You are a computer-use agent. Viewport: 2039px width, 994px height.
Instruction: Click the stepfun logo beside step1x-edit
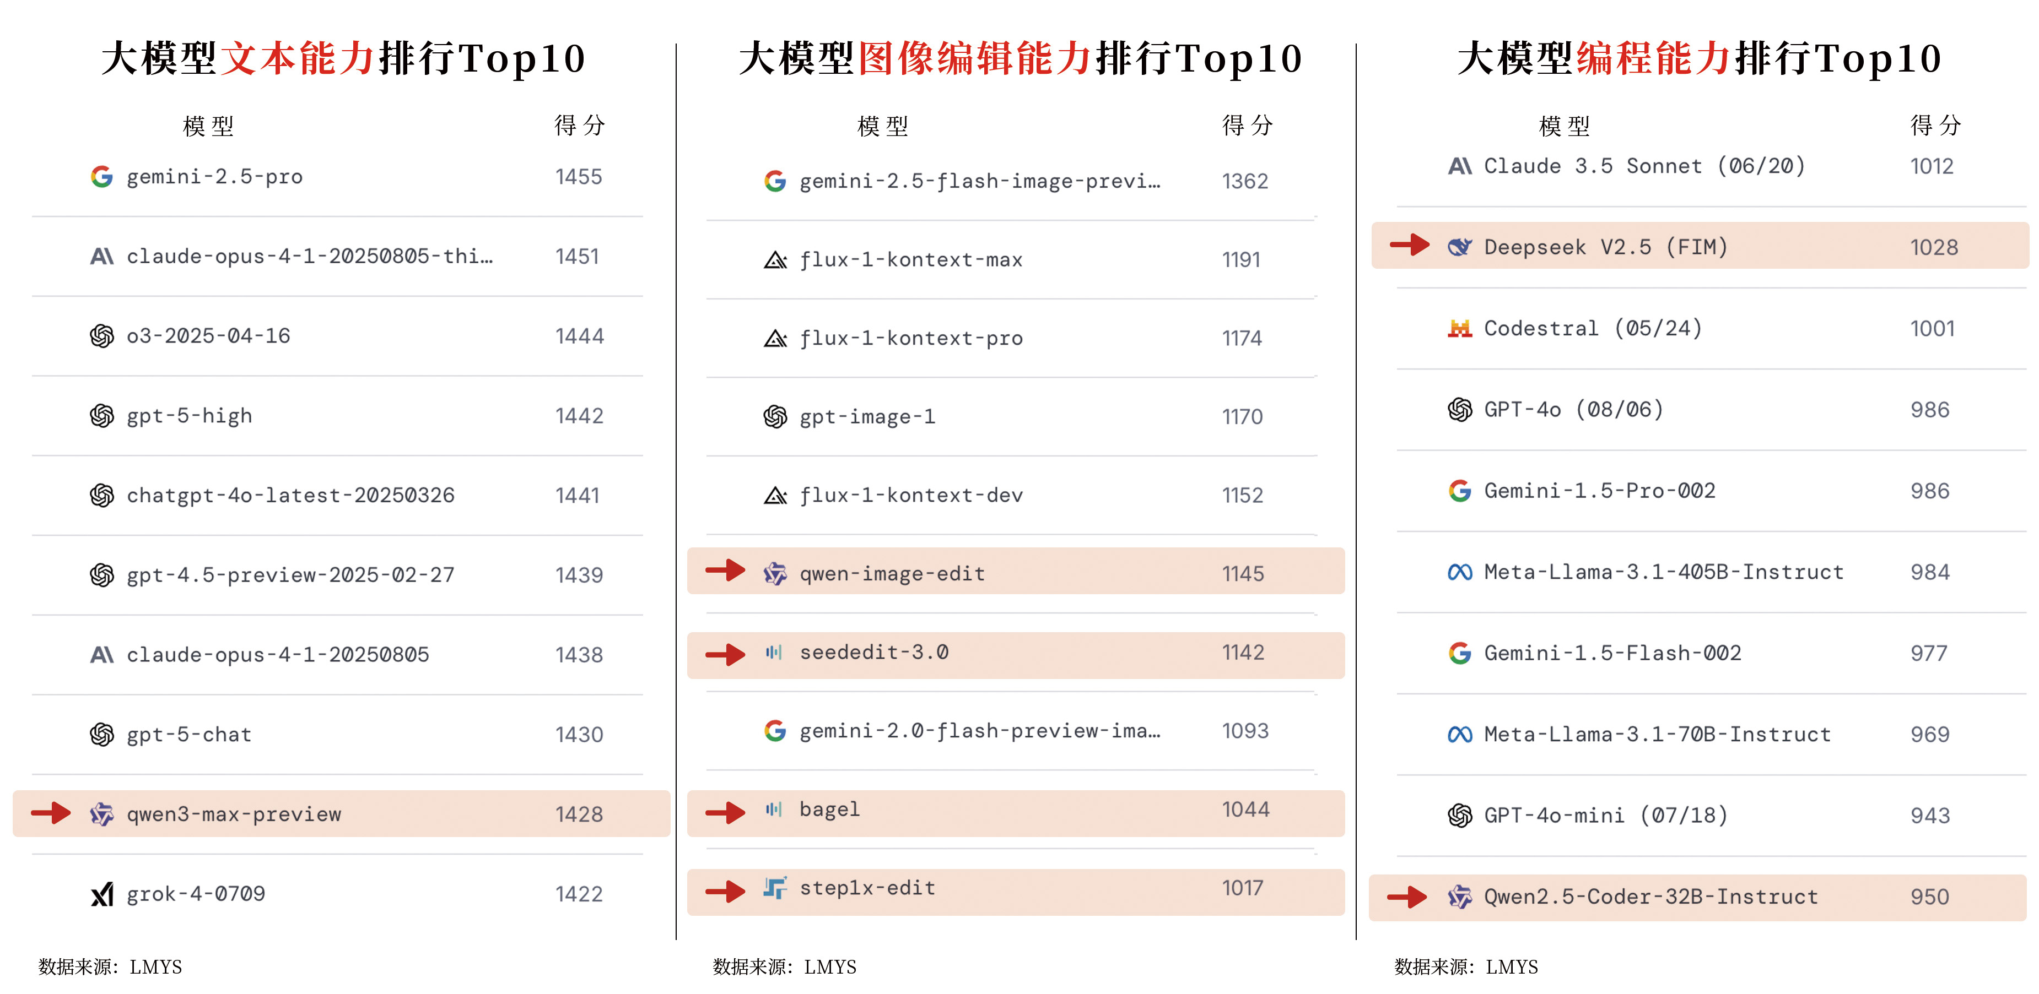click(x=775, y=888)
